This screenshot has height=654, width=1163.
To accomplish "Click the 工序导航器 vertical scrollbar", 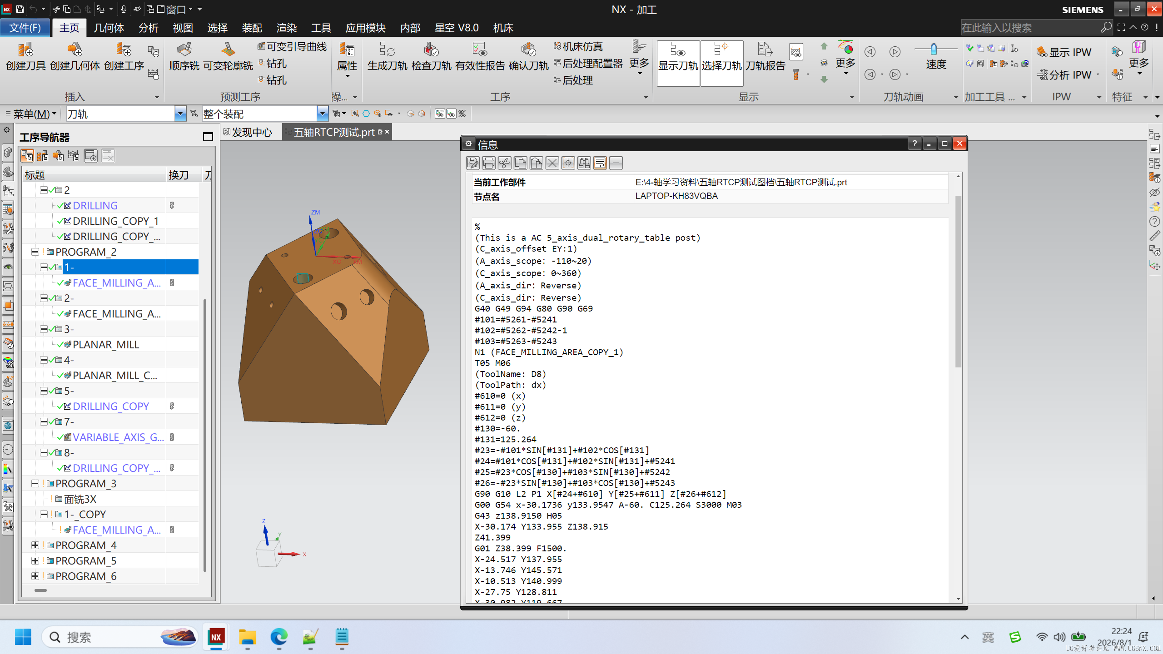I will tap(205, 435).
